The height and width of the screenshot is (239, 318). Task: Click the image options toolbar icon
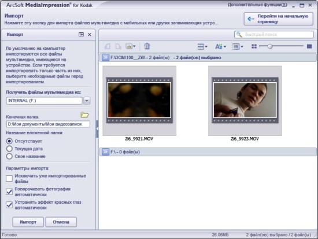pyautogui.click(x=129, y=46)
